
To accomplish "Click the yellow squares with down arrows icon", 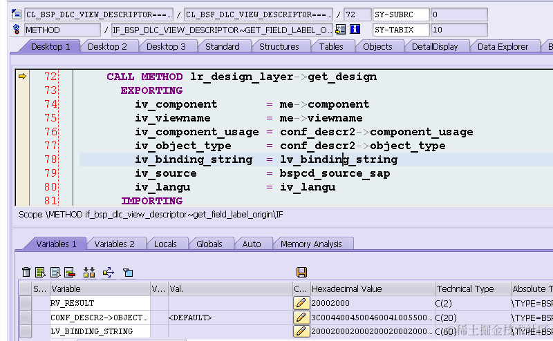I will point(89,272).
